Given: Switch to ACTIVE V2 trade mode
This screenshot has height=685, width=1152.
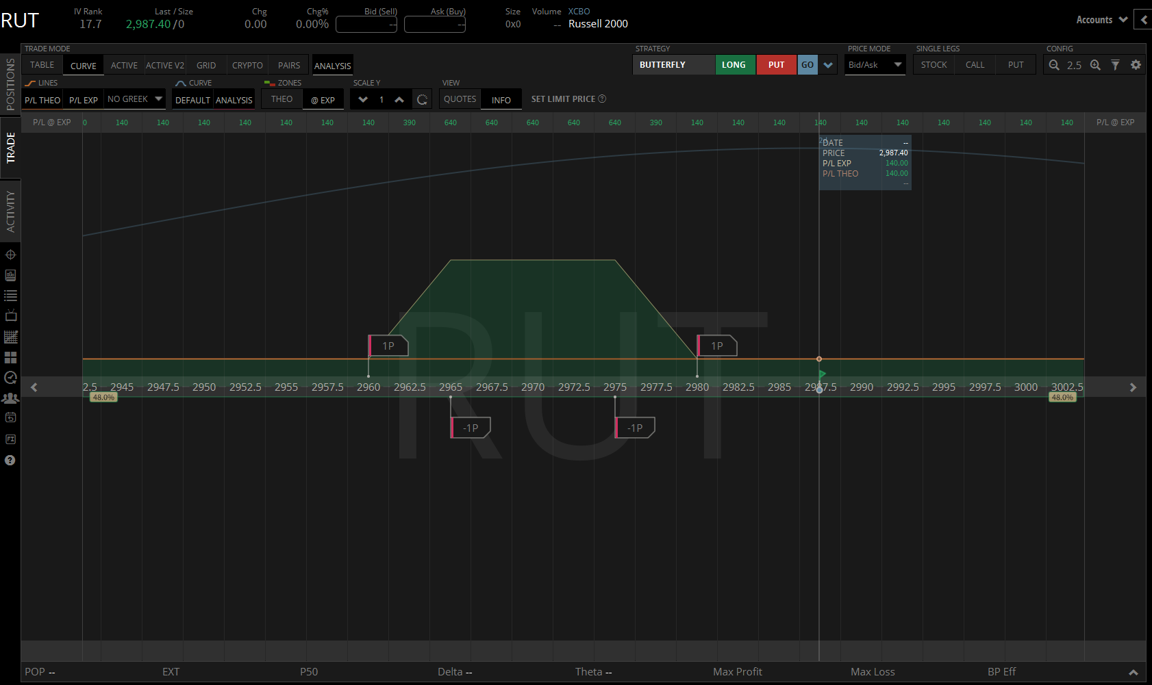Looking at the screenshot, I should pos(165,66).
